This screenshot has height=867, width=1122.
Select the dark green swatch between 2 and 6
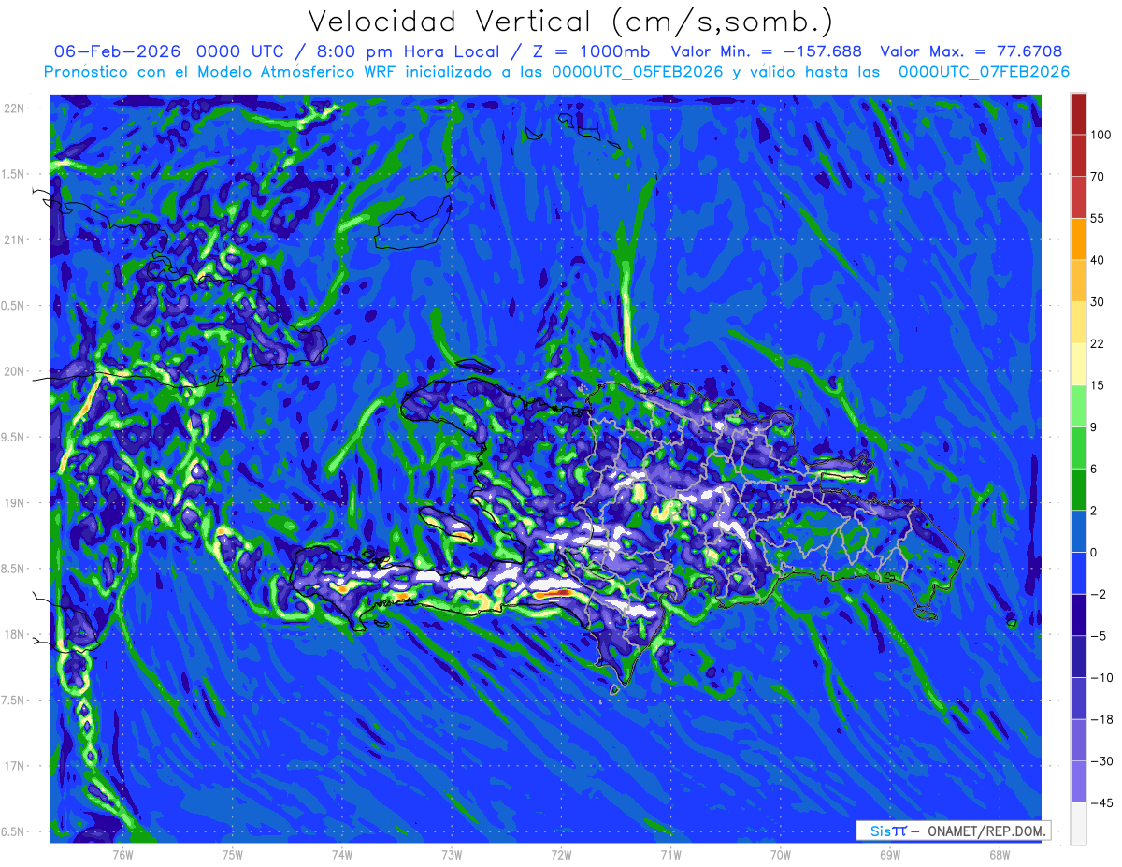click(1079, 489)
